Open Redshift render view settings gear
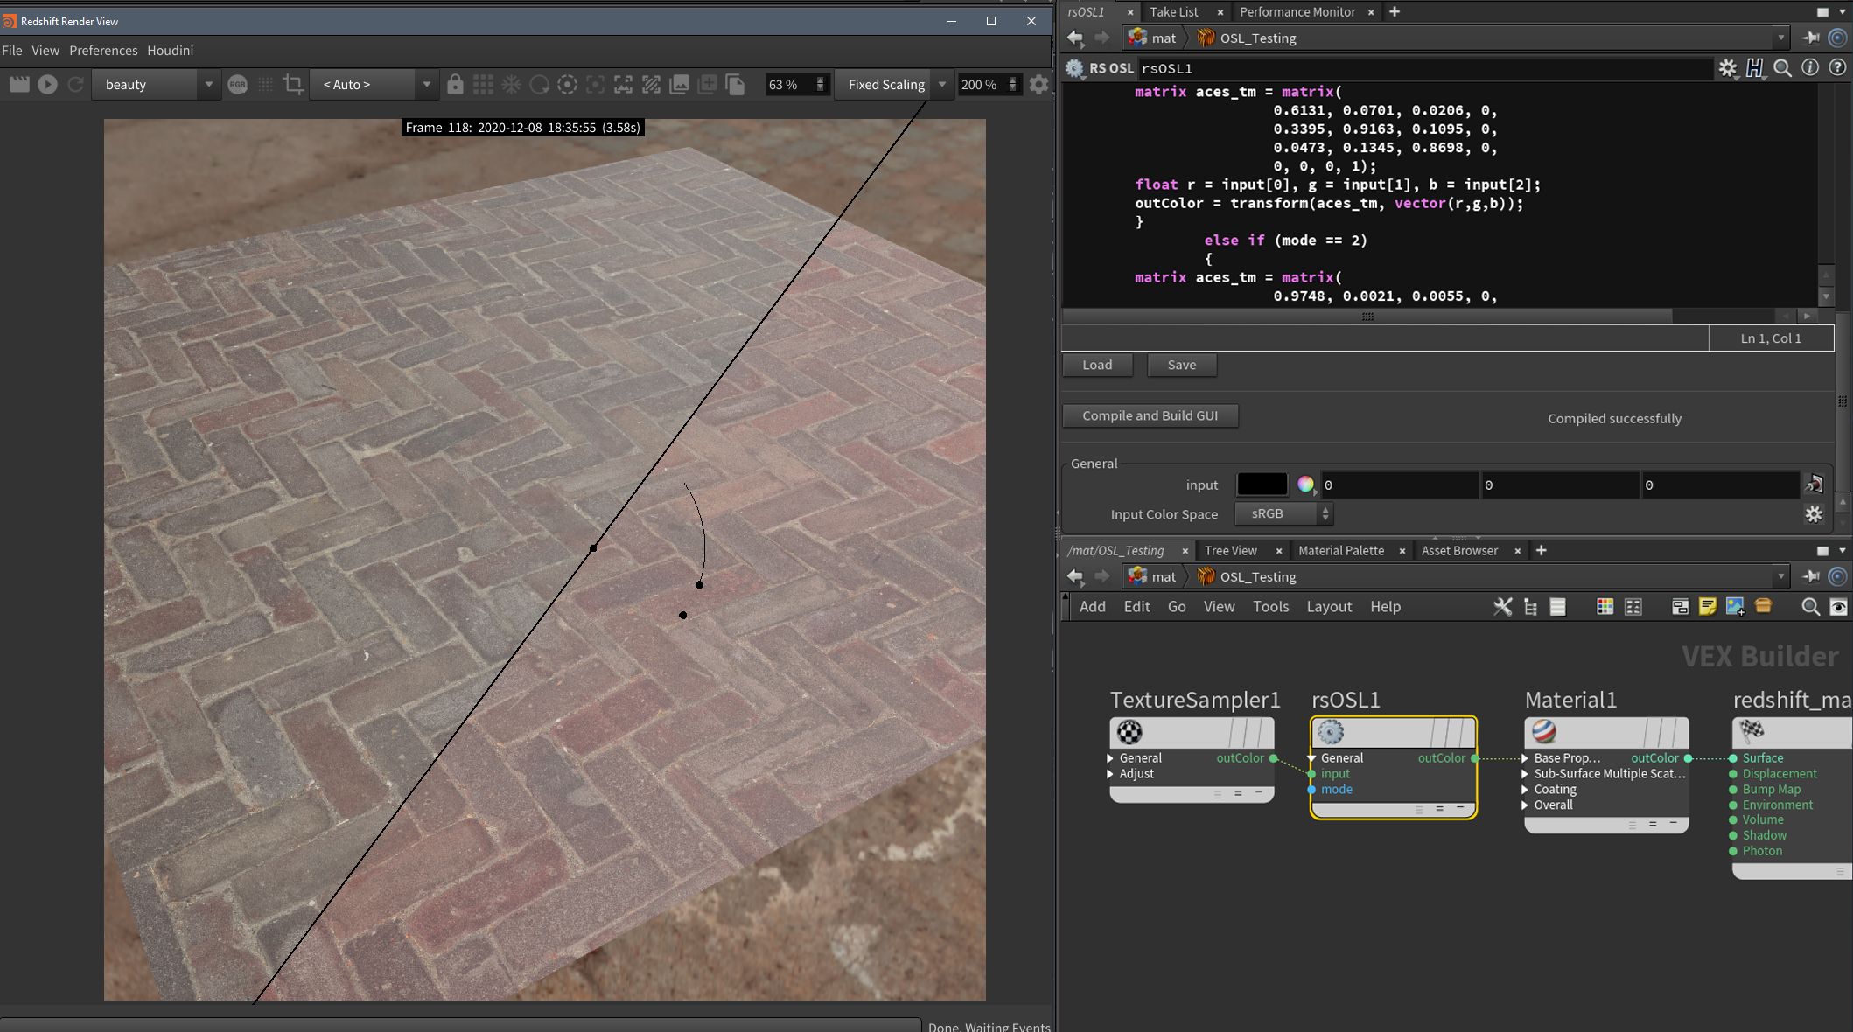This screenshot has height=1032, width=1853. (1038, 84)
